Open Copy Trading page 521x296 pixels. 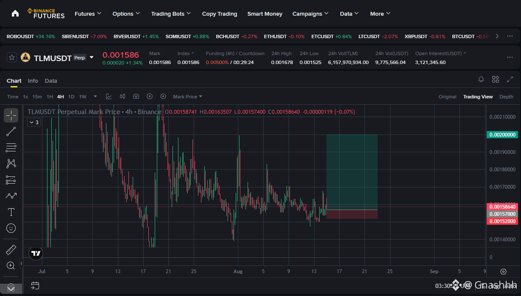click(x=220, y=14)
